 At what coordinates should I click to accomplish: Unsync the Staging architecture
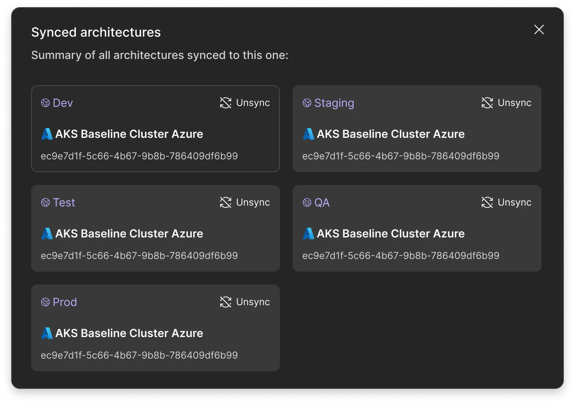(506, 103)
